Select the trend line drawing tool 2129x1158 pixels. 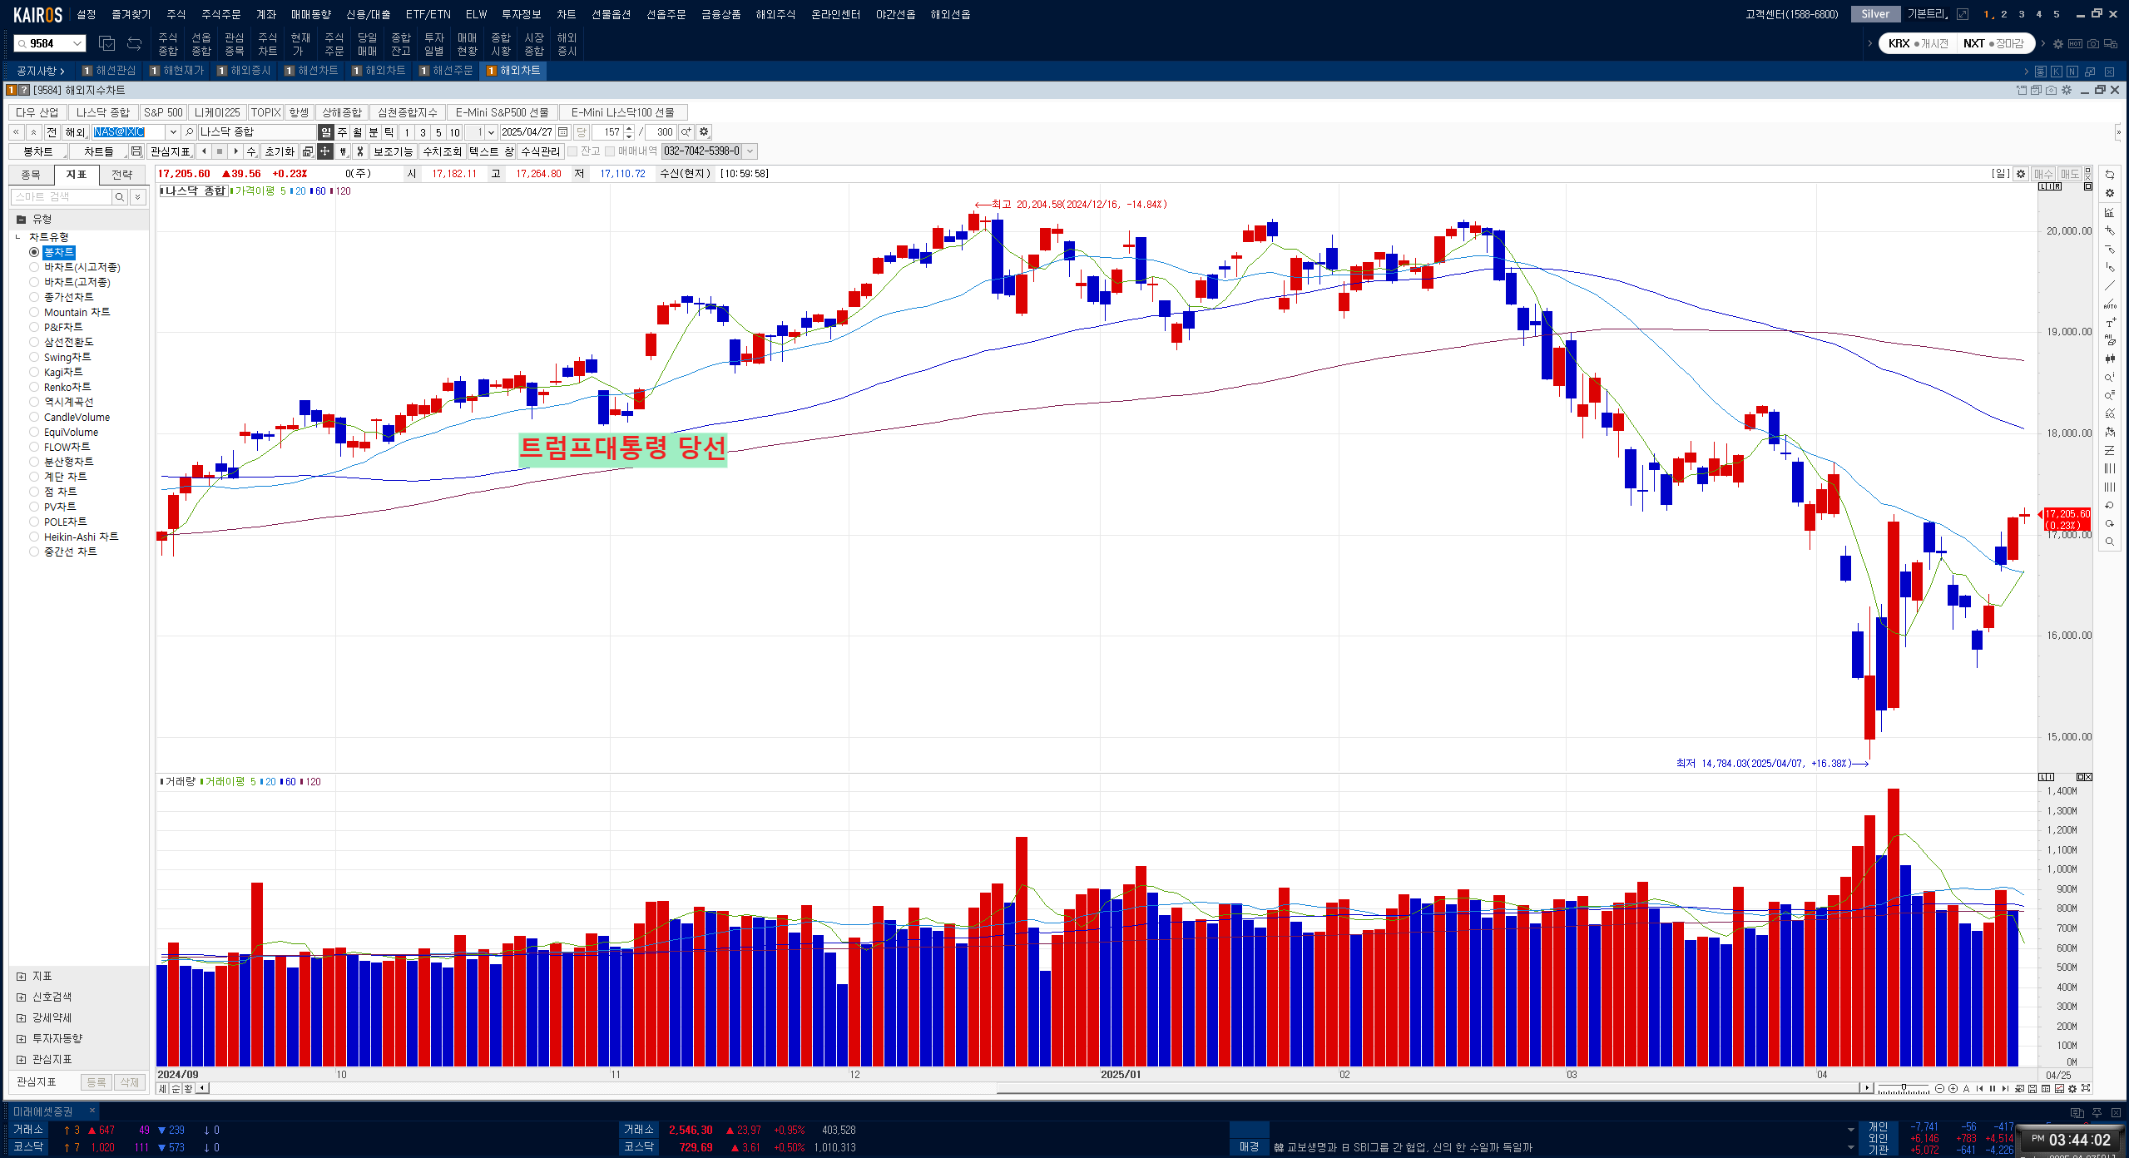coord(2109,285)
